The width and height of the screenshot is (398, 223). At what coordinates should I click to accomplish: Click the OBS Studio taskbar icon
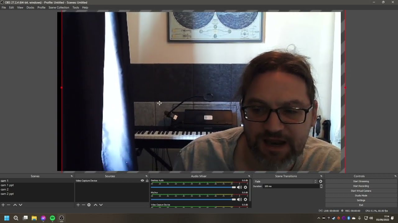(x=62, y=218)
